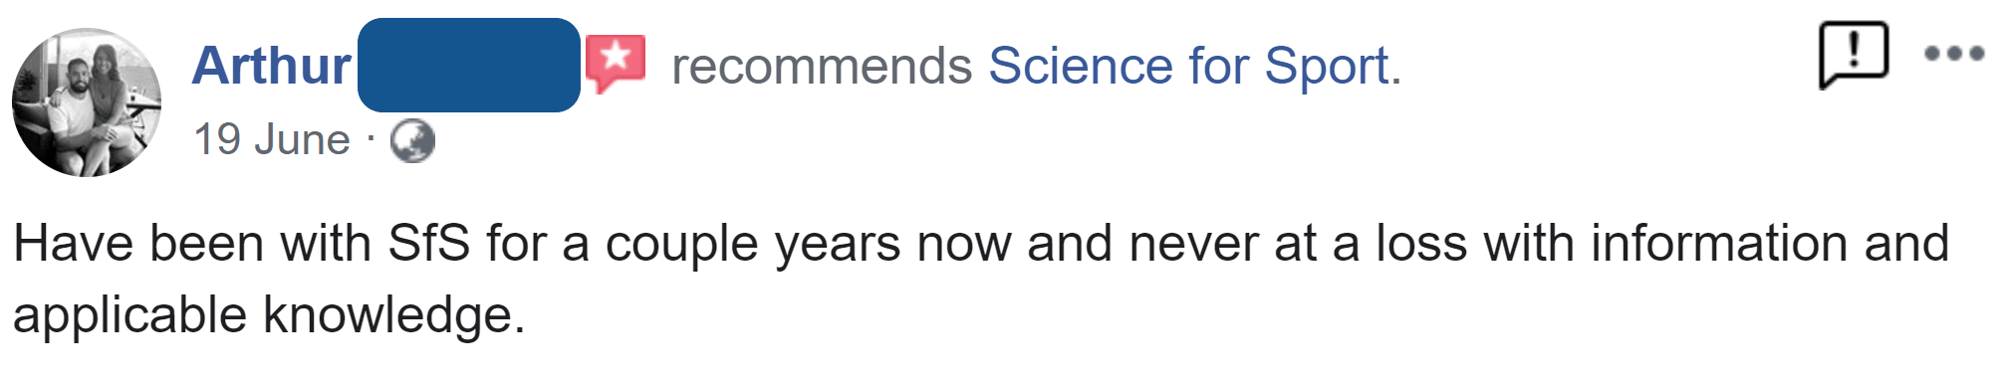Screen dimensions: 2001x385
Task: Open Arthur's profile picture
Action: point(87,102)
